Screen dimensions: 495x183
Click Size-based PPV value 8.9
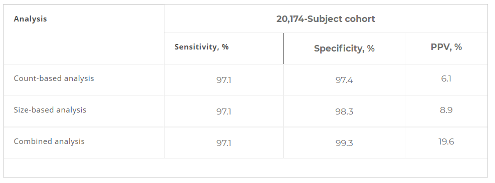click(x=446, y=110)
